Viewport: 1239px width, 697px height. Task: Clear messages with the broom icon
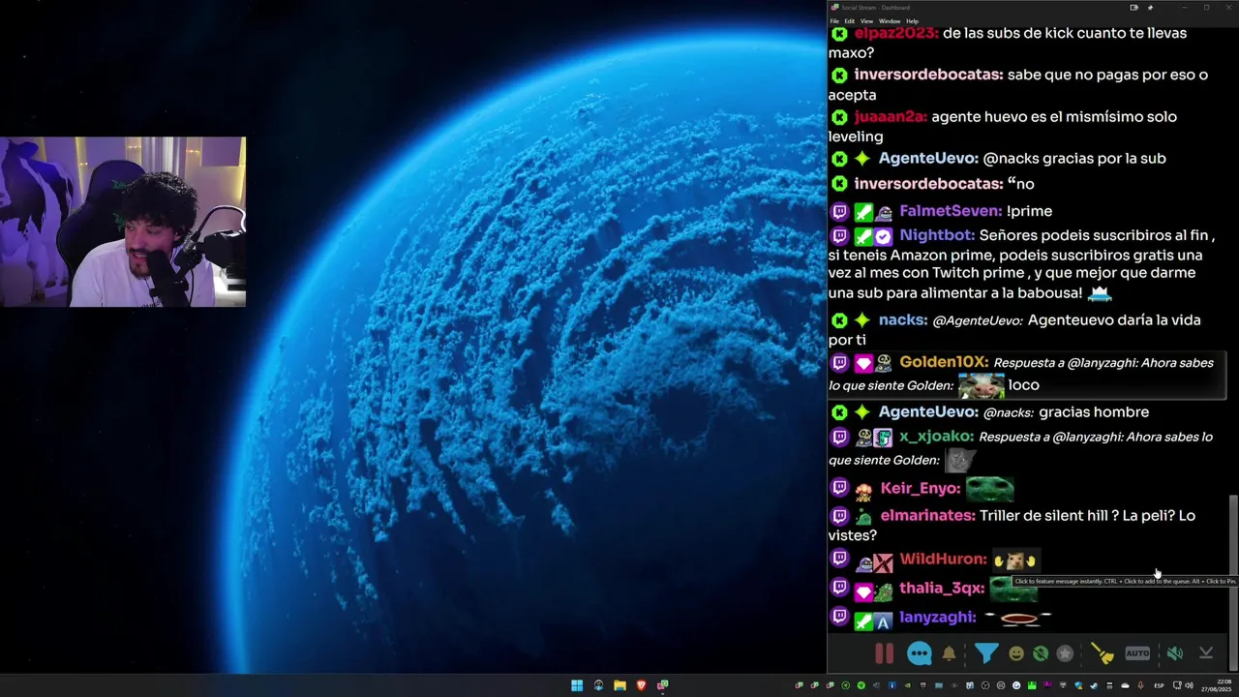(x=1103, y=653)
